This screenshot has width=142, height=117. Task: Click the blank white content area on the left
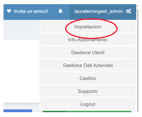[x=21, y=71]
